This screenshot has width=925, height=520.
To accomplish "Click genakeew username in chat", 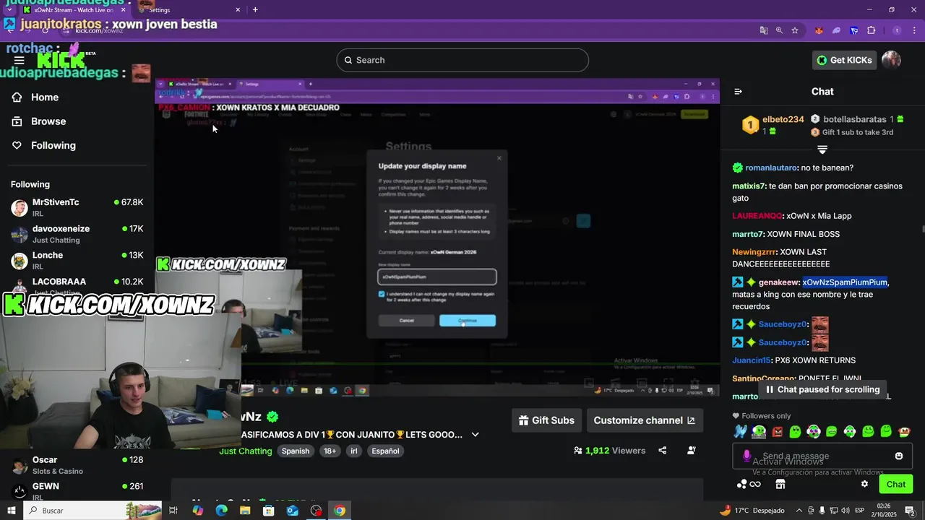I will point(779,282).
